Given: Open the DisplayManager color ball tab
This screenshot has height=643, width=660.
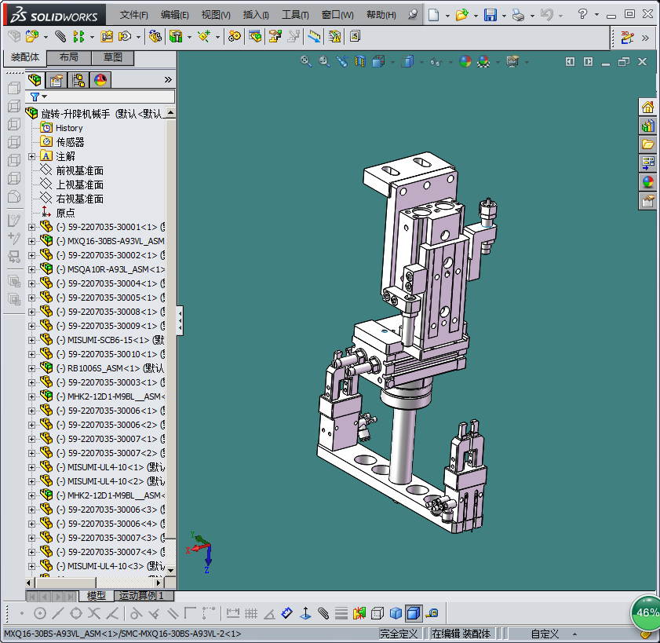Looking at the screenshot, I should click(x=100, y=80).
